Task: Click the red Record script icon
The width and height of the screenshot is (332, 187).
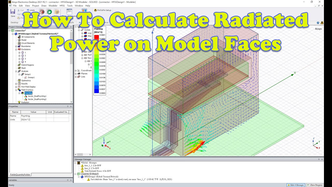Action: click(42, 12)
